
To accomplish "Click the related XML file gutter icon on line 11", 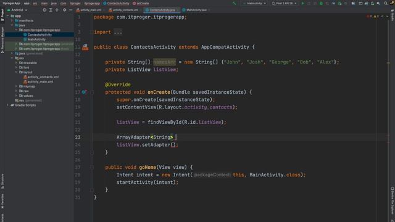I will (85, 47).
